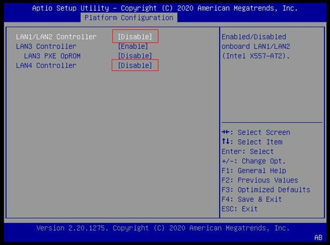Select the LAN1/LAN2 Controller setting label

(56, 37)
